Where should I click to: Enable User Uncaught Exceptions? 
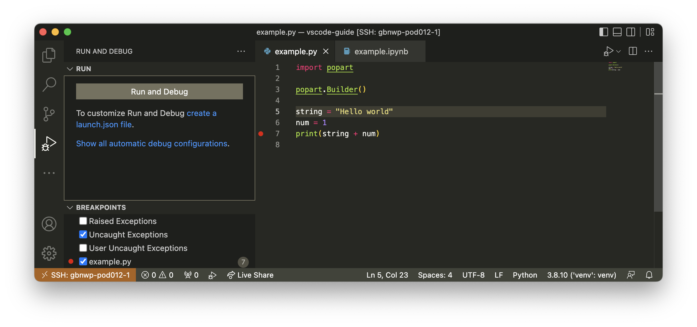(x=83, y=248)
